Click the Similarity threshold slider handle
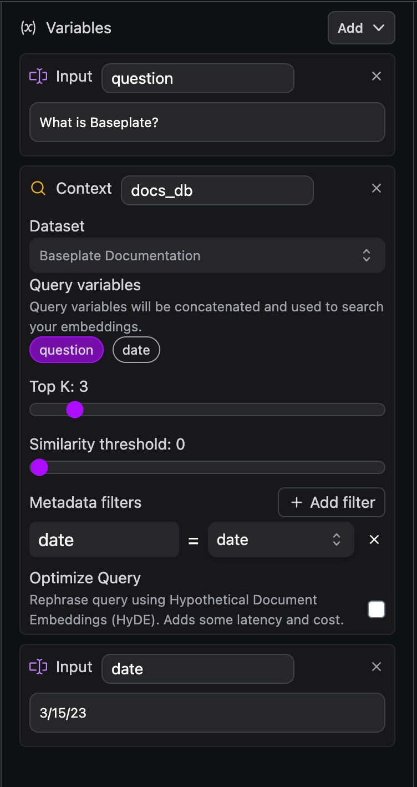 [x=39, y=467]
